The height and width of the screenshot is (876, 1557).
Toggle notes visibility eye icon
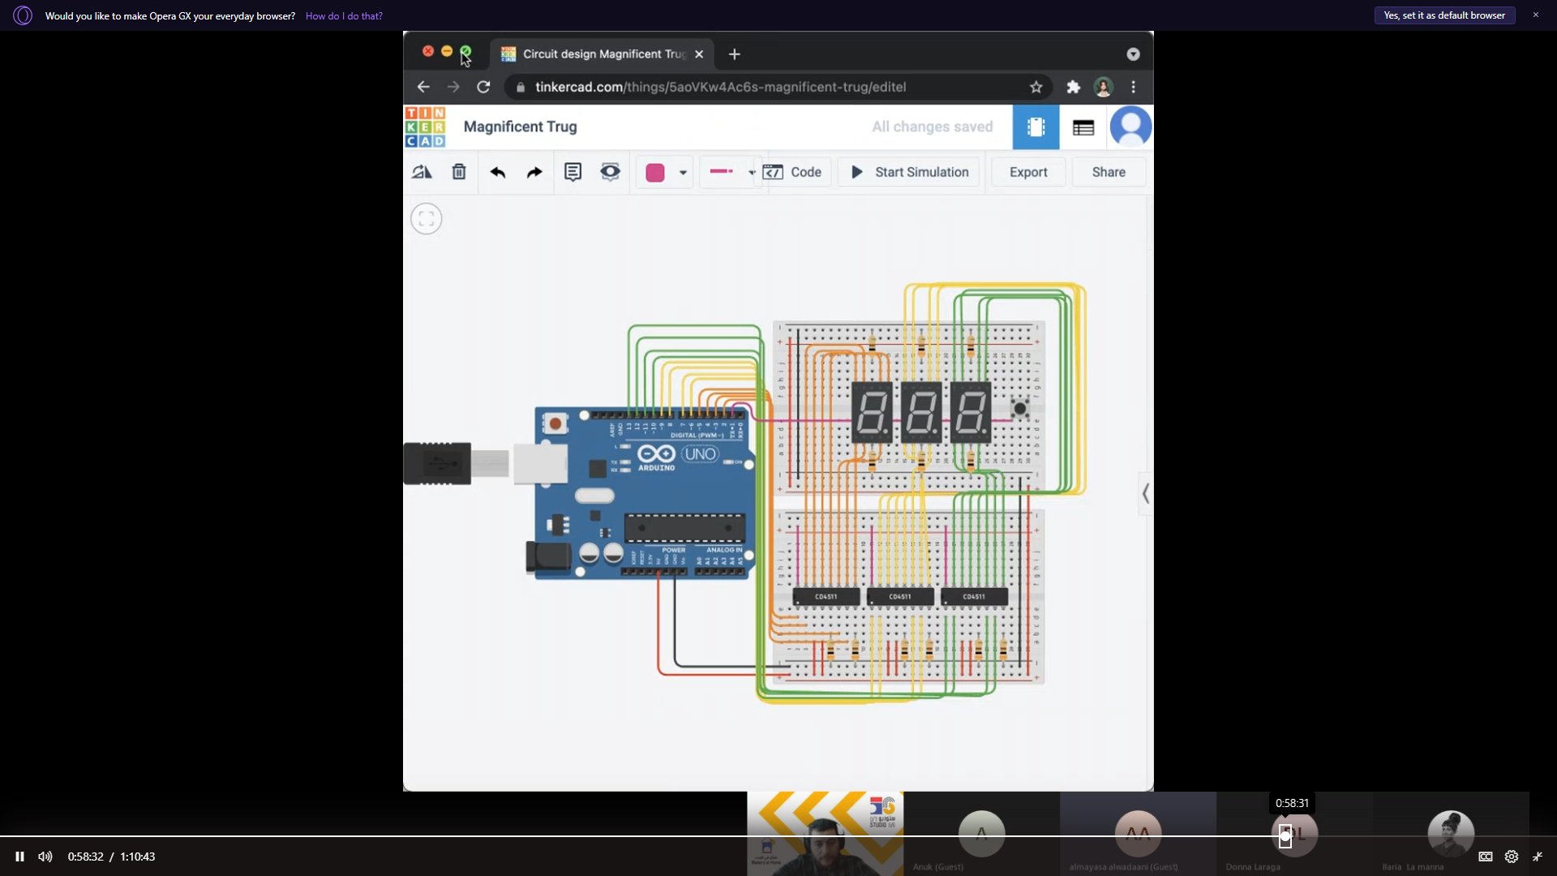(x=610, y=172)
